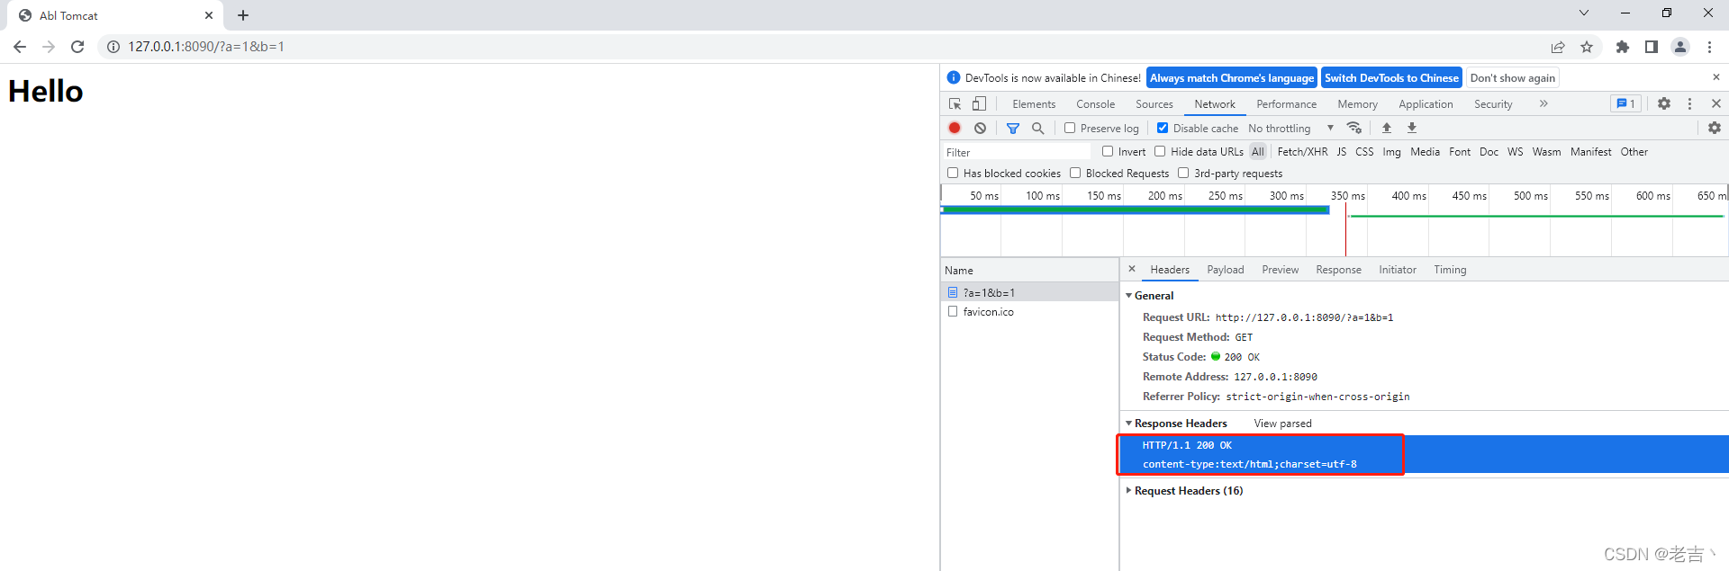Open the Application tab
Image resolution: width=1729 pixels, height=571 pixels.
click(1426, 104)
